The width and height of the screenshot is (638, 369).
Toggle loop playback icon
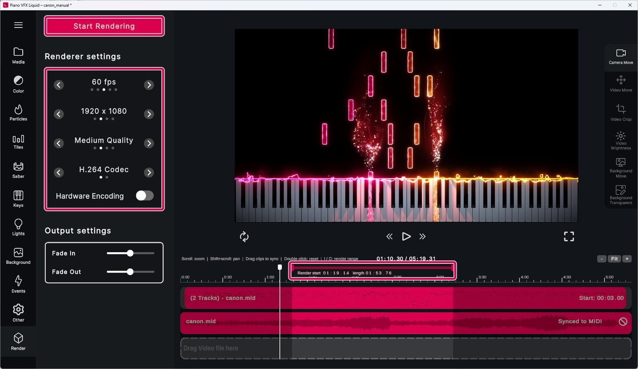point(244,237)
